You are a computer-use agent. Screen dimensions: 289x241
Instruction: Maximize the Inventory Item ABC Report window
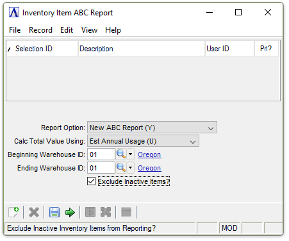tap(238, 12)
